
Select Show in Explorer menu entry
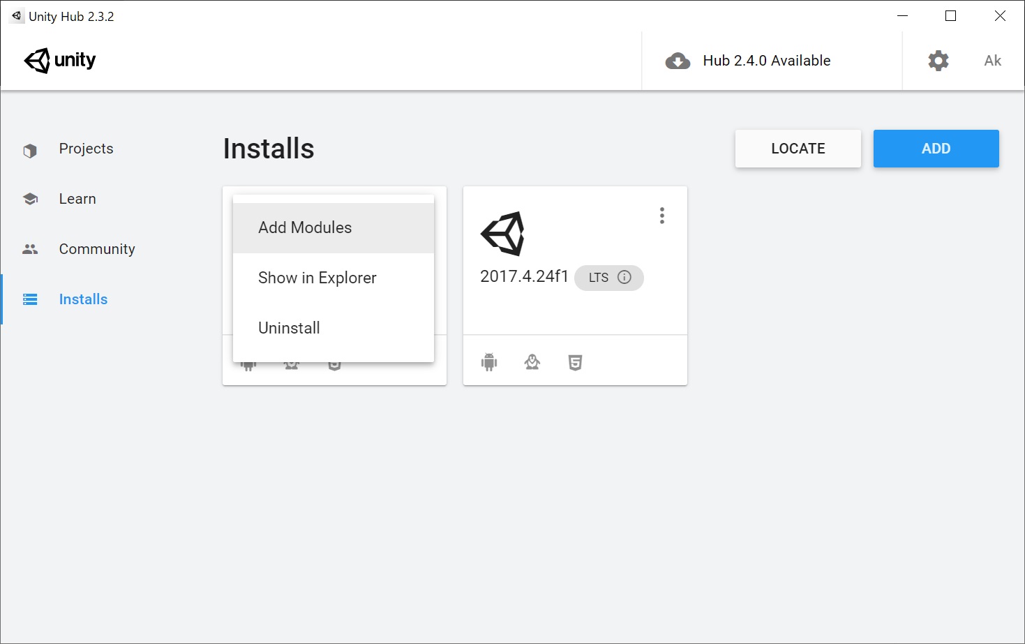(334, 278)
